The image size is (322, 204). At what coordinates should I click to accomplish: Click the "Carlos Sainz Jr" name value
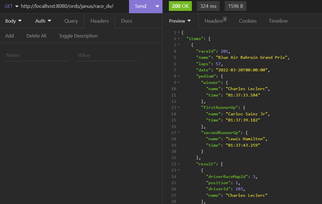click(247, 114)
